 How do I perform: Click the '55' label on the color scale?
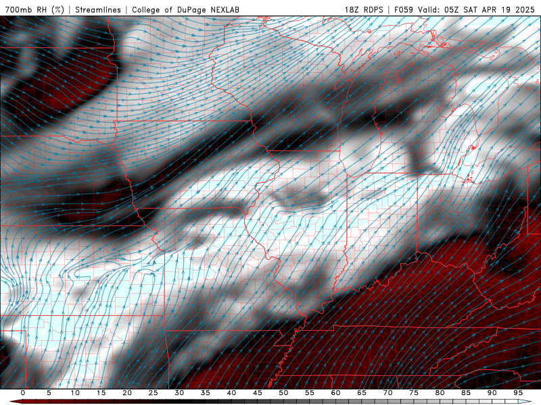[310, 393]
